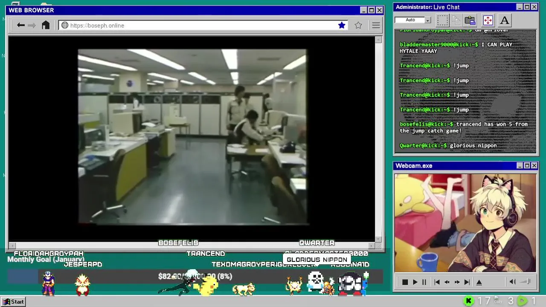Click the webcam avatar feed
The height and width of the screenshot is (307, 546).
pos(465,223)
